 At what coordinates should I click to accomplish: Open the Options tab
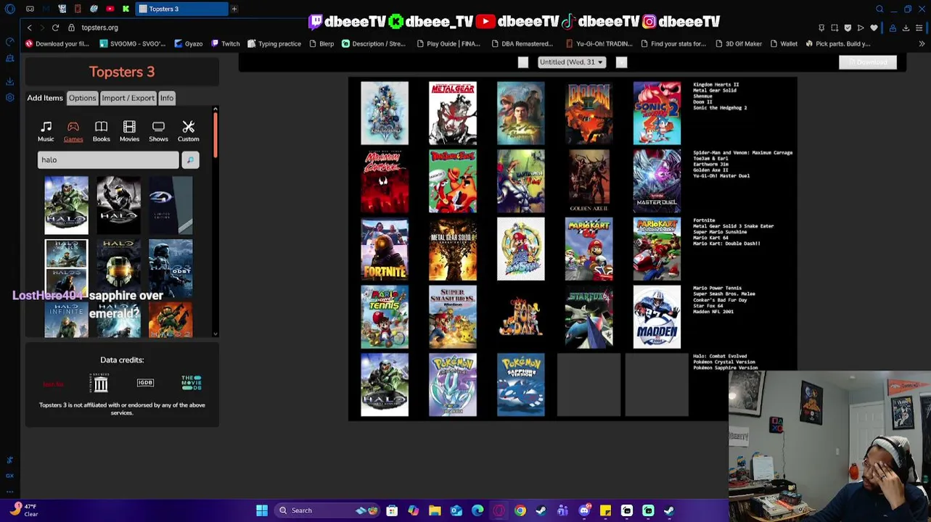82,98
